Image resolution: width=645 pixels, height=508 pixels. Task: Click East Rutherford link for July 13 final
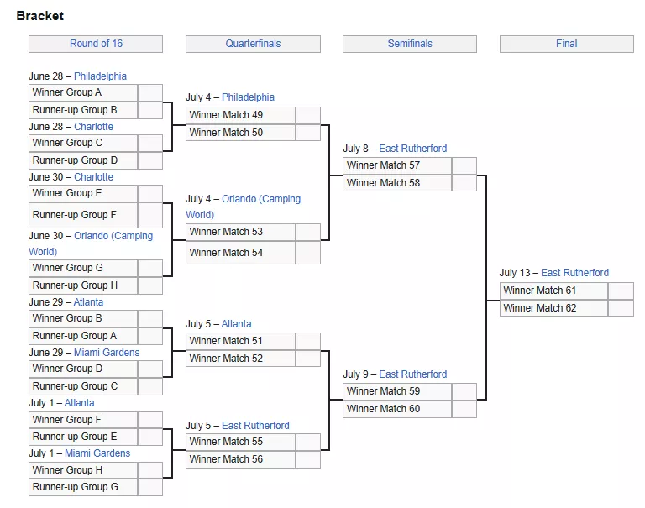click(574, 273)
